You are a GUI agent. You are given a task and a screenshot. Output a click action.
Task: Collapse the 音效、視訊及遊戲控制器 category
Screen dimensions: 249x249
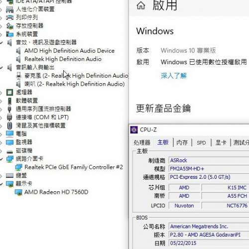tap(1, 43)
